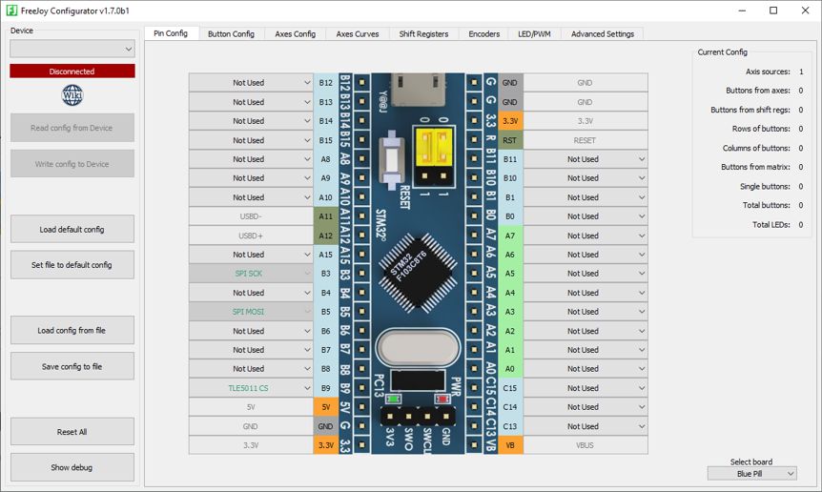Go to the Axes Curves tab
The image size is (822, 492).
358,34
